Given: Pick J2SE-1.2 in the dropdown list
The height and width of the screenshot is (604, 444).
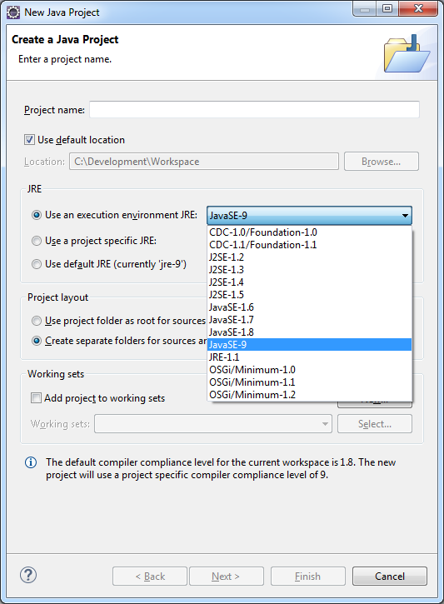Looking at the screenshot, I should (x=309, y=257).
